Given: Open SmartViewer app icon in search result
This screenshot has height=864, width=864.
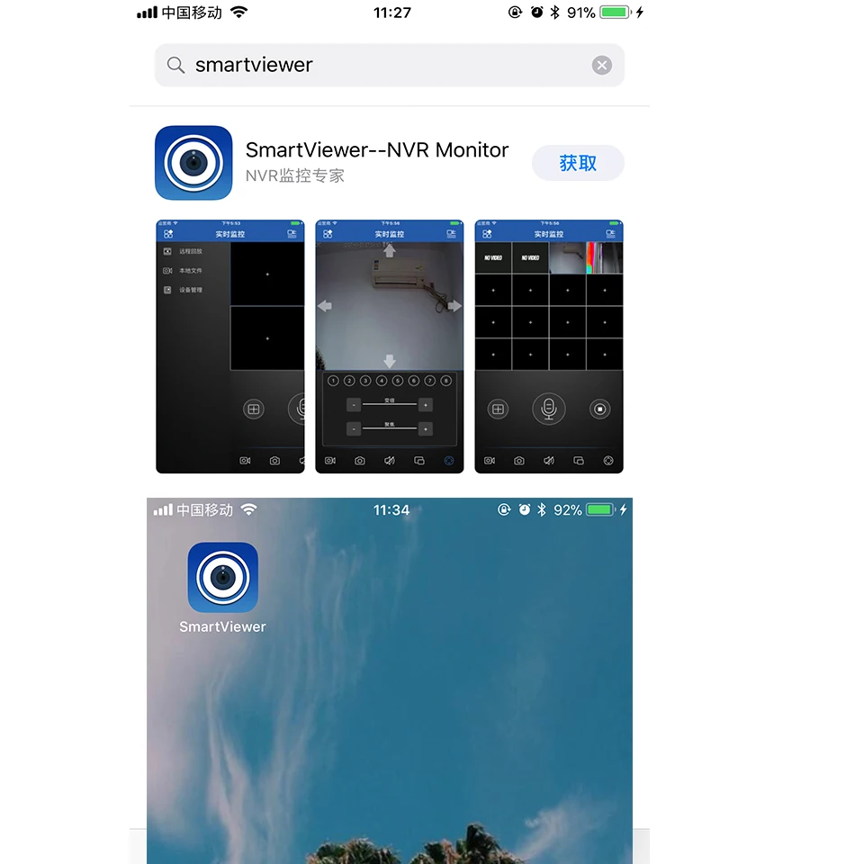Looking at the screenshot, I should pos(193,163).
